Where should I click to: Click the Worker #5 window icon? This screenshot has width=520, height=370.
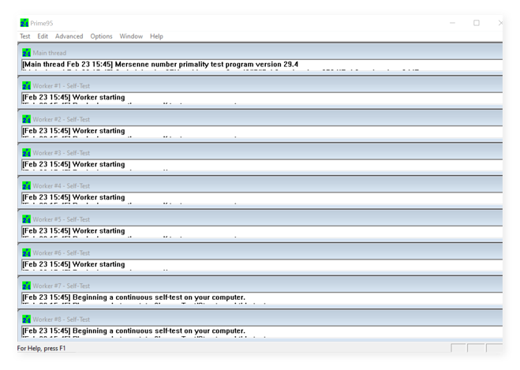[x=27, y=219]
